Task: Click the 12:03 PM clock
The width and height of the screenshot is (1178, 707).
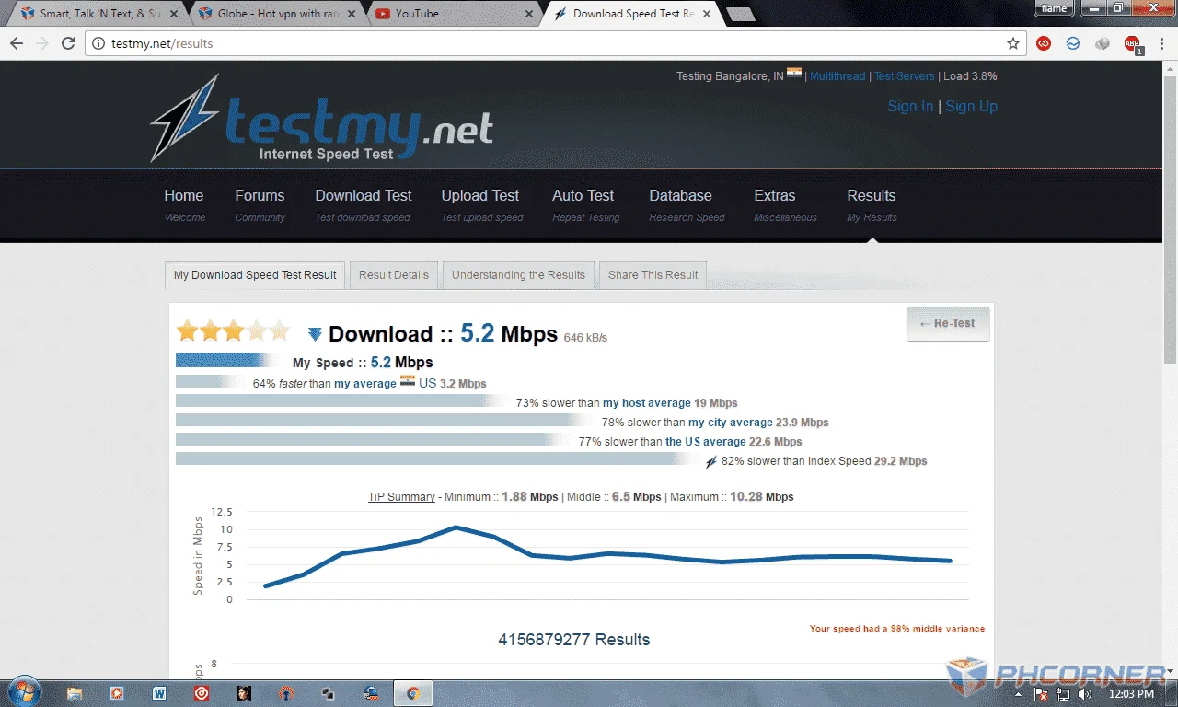Action: [x=1131, y=694]
